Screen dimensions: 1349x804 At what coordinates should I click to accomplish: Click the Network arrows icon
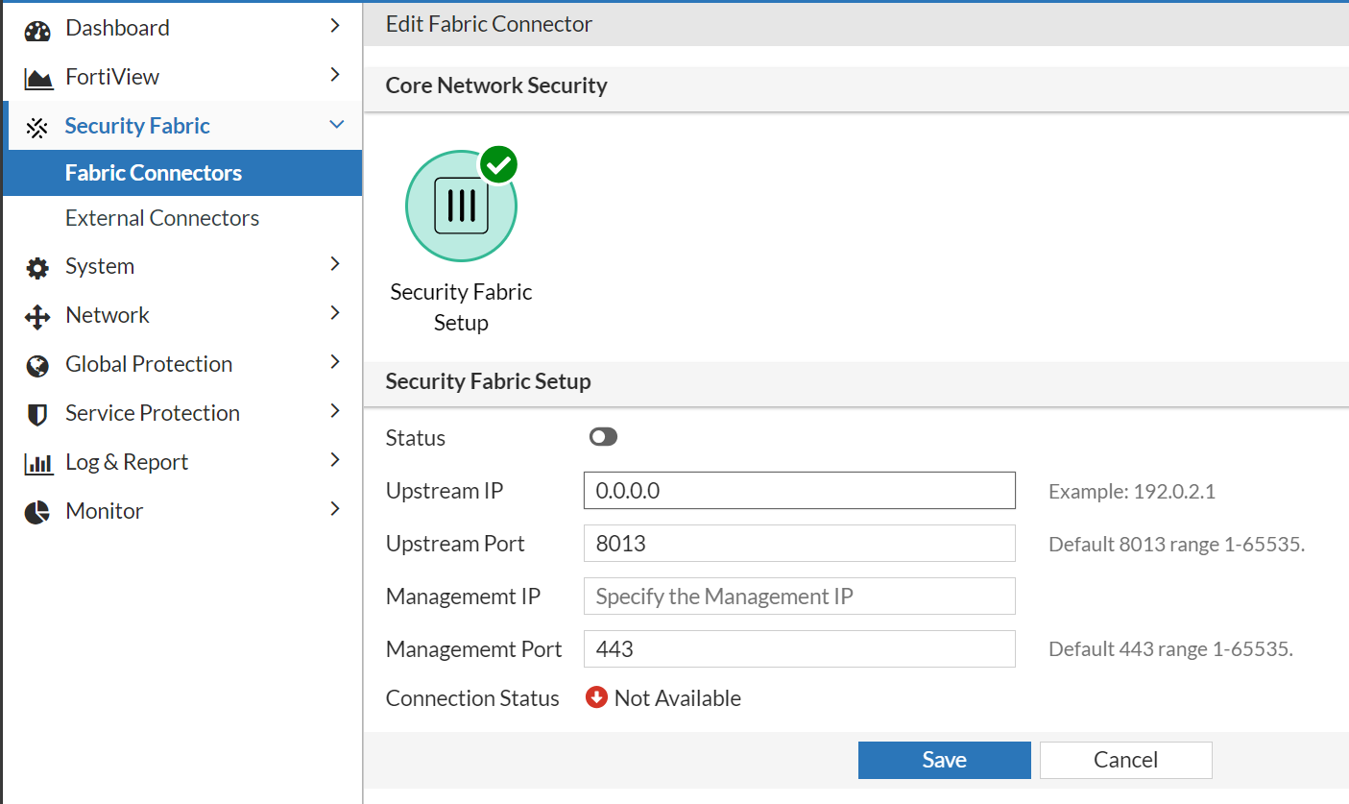pyautogui.click(x=36, y=314)
